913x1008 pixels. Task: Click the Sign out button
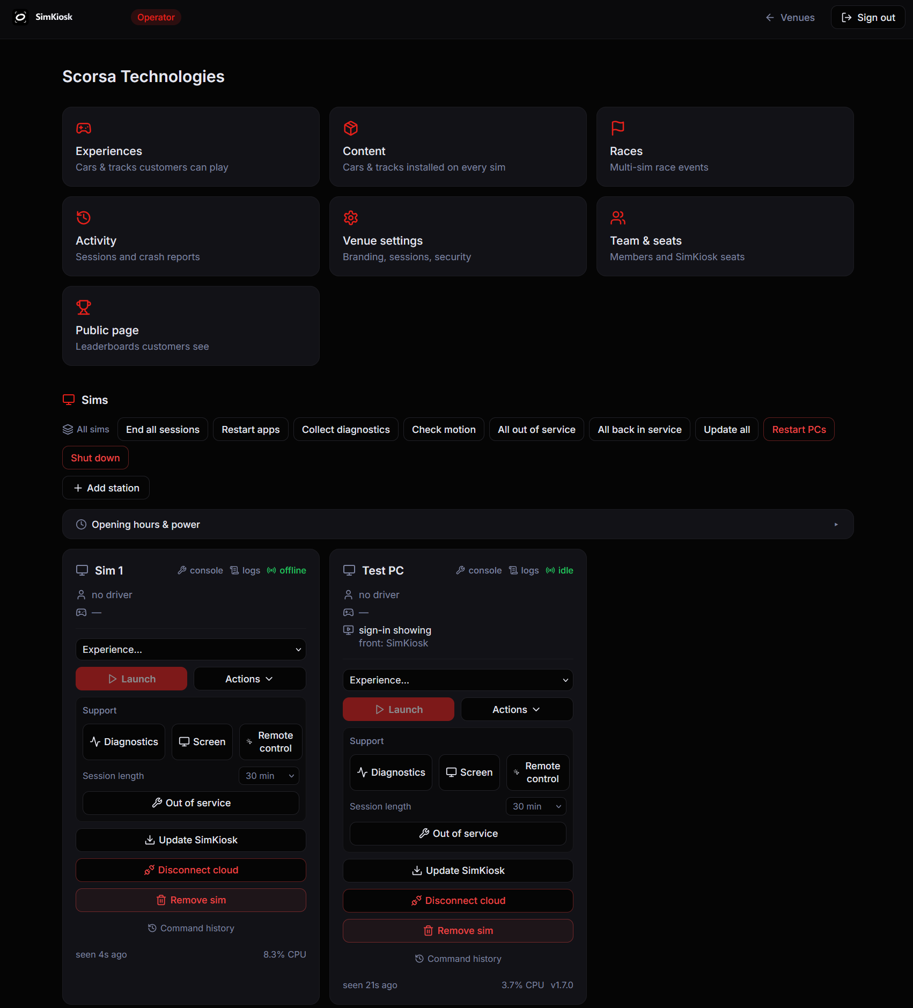(868, 18)
